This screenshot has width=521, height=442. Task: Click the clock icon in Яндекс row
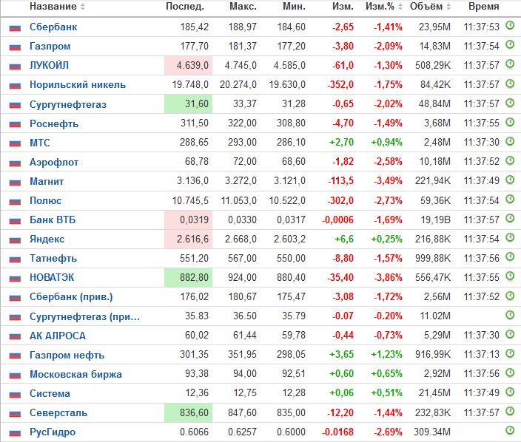[x=510, y=237]
